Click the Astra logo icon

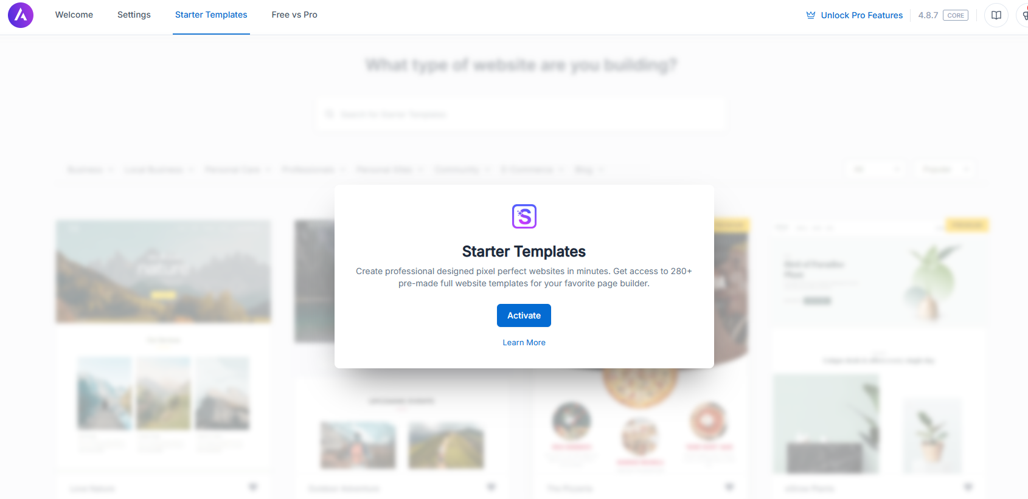point(21,15)
